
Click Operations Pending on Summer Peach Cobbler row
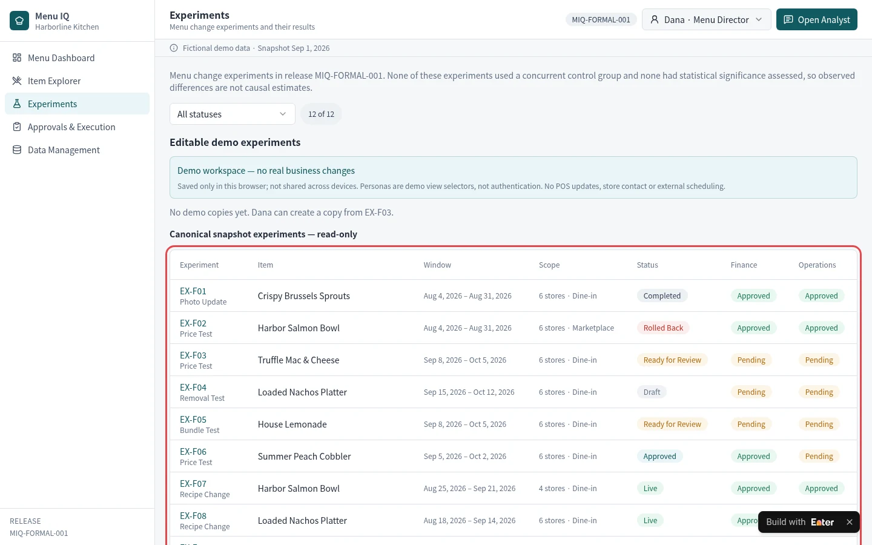click(x=819, y=456)
